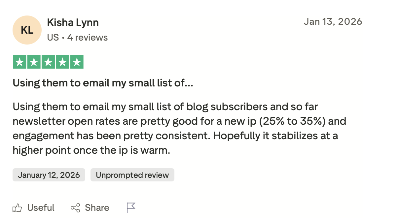Click the Share icon
The height and width of the screenshot is (221, 401).
75,207
